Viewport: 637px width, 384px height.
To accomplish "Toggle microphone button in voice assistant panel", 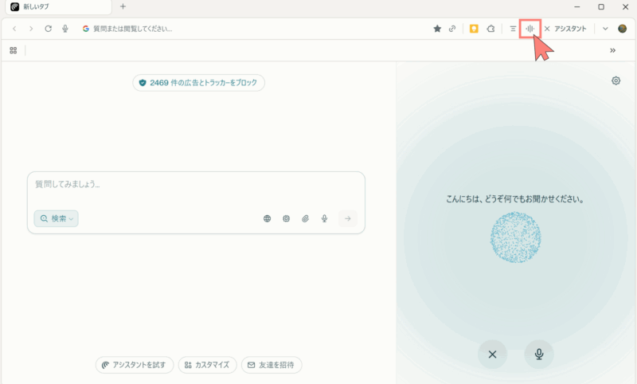I will pyautogui.click(x=539, y=355).
